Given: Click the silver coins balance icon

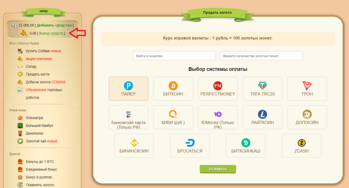Looking at the screenshot, I should click(x=14, y=26).
